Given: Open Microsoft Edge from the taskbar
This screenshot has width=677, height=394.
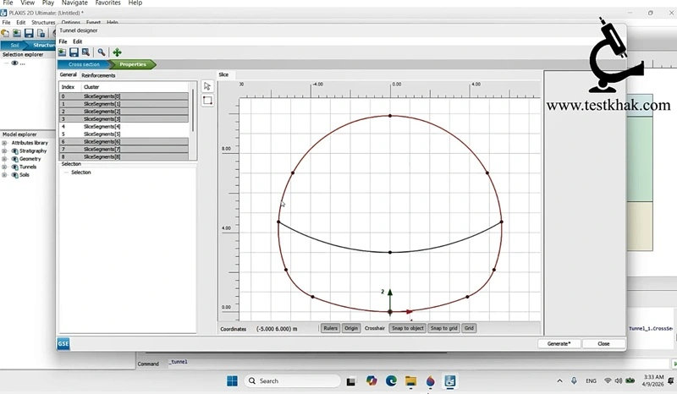Looking at the screenshot, I should (x=391, y=381).
